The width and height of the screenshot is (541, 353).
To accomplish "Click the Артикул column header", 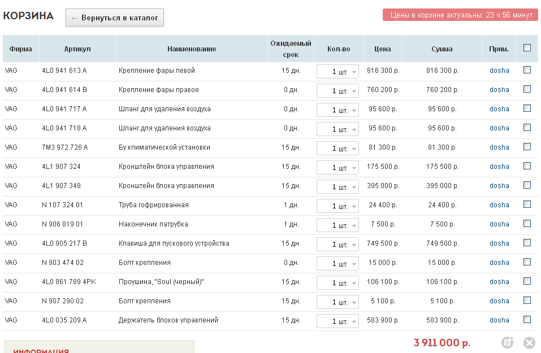I will (77, 49).
